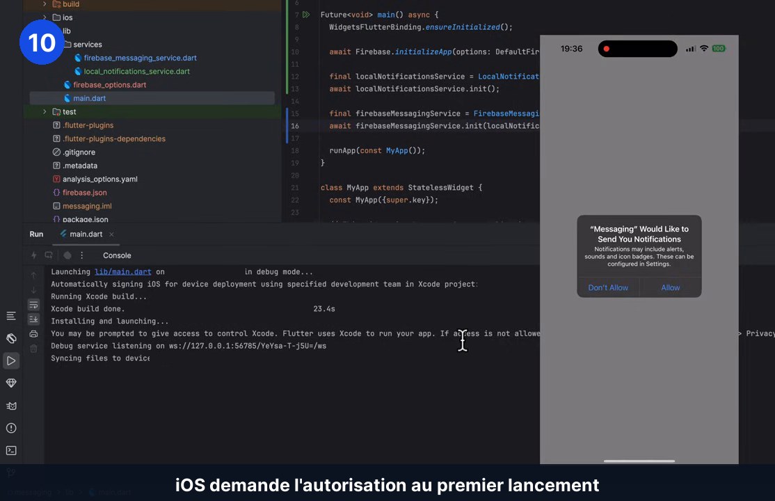Click 'Running Xcode build...' console line
This screenshot has width=775, height=501.
[98, 296]
